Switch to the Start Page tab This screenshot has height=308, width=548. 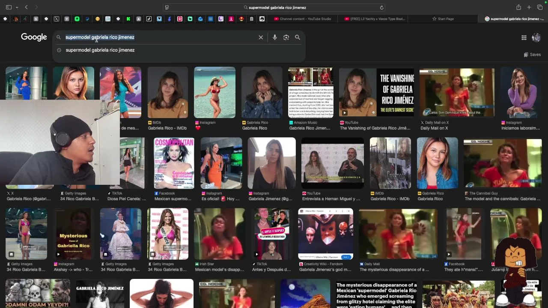(x=443, y=19)
